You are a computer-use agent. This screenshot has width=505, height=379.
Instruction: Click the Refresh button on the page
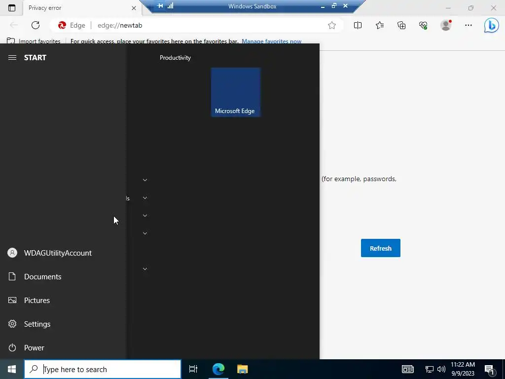(381, 248)
